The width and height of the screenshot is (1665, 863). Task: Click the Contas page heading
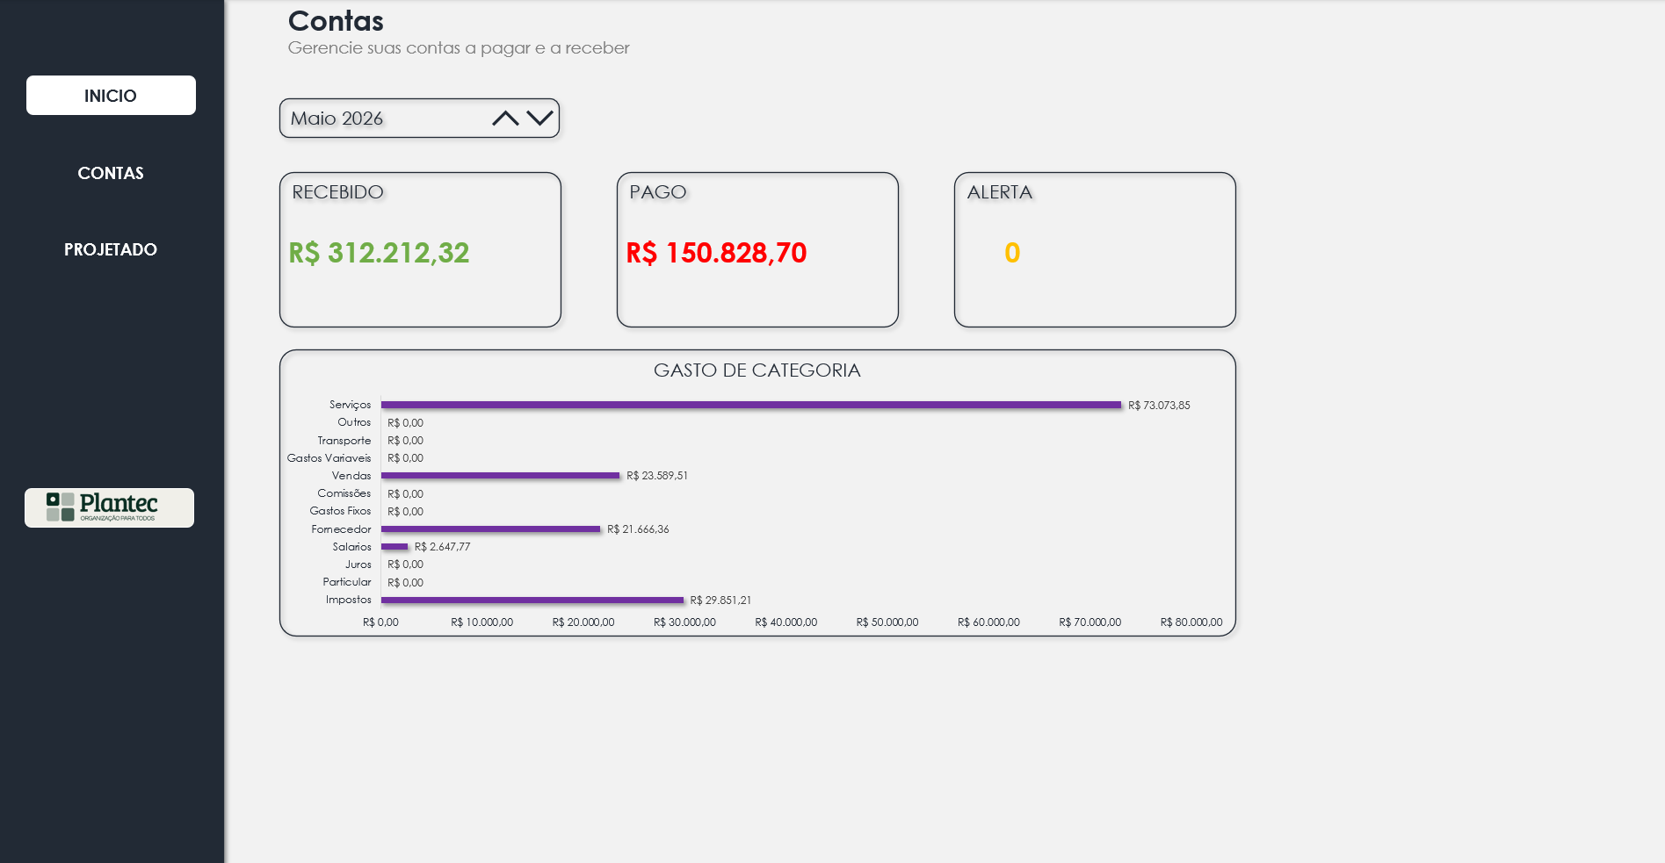tap(336, 21)
